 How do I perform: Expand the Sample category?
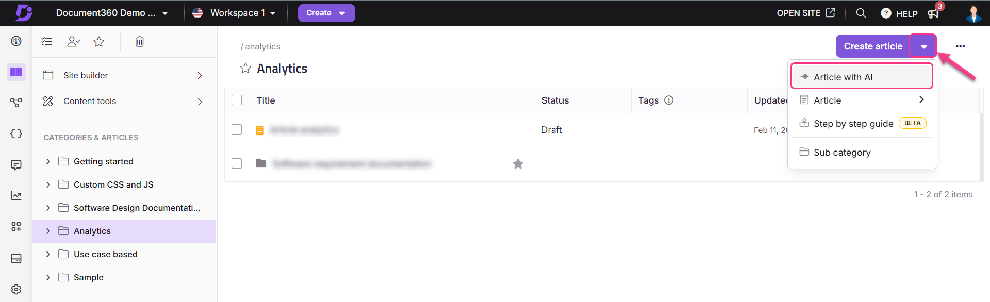pos(48,277)
